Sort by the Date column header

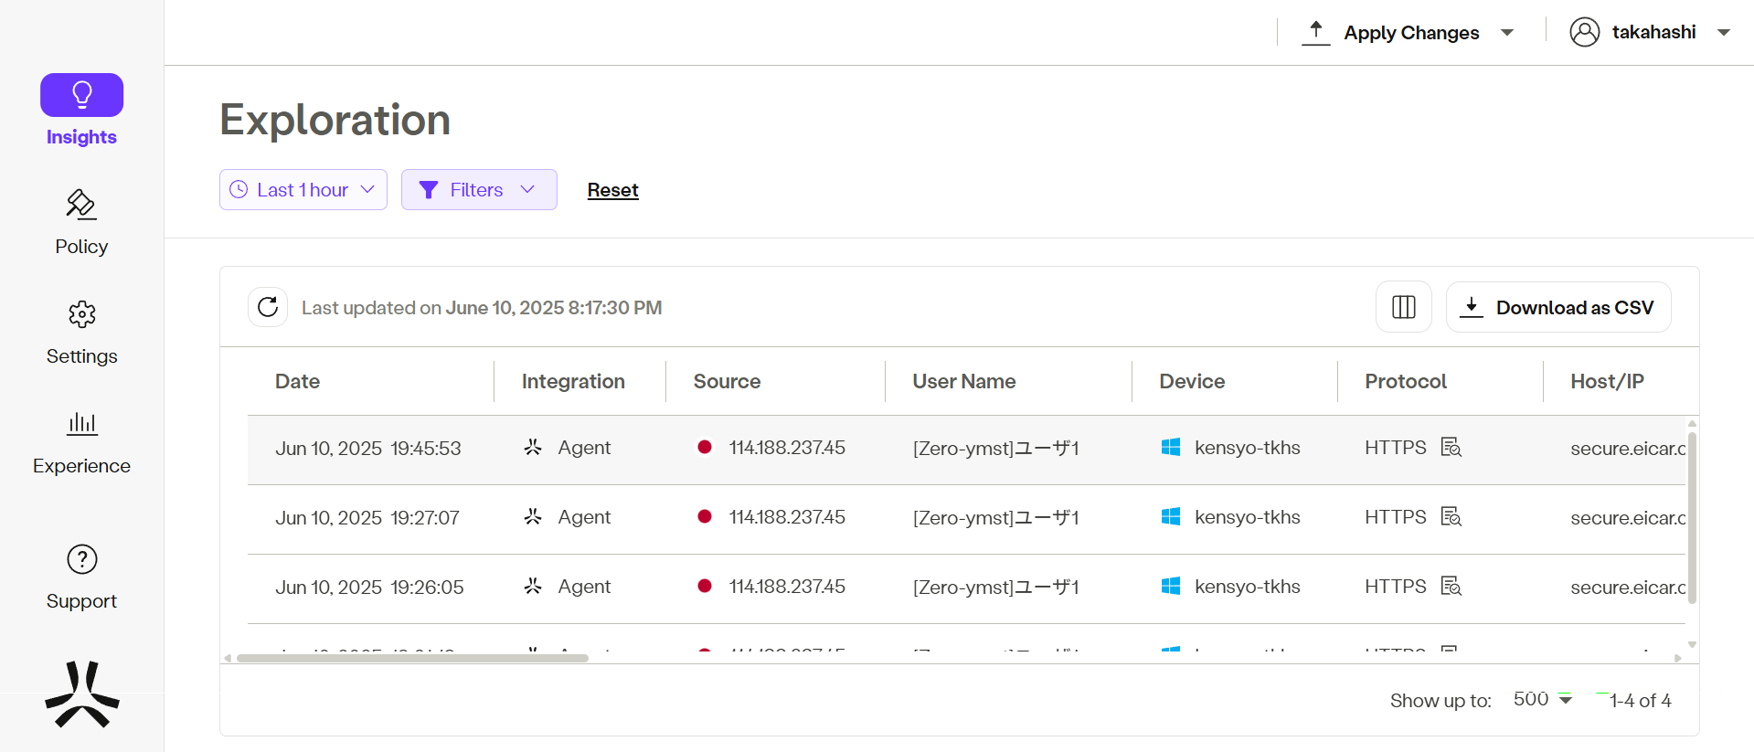[x=298, y=381]
